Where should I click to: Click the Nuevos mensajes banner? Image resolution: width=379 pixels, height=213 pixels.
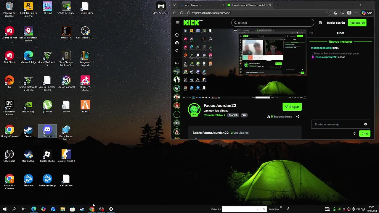pyautogui.click(x=341, y=42)
